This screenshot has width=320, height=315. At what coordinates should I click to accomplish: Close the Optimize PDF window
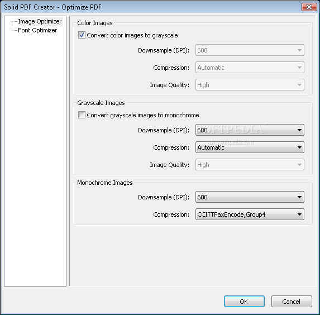coord(309,7)
